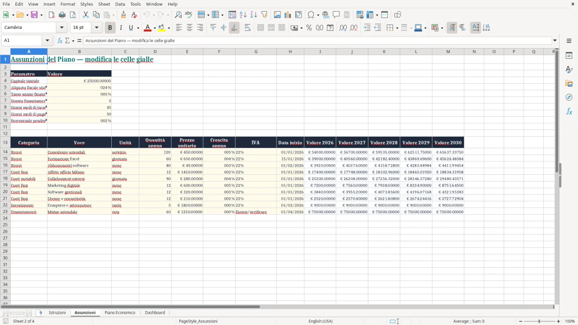The width and height of the screenshot is (578, 325).
Task: Toggle Center Horizontally alignment
Action: (x=189, y=28)
